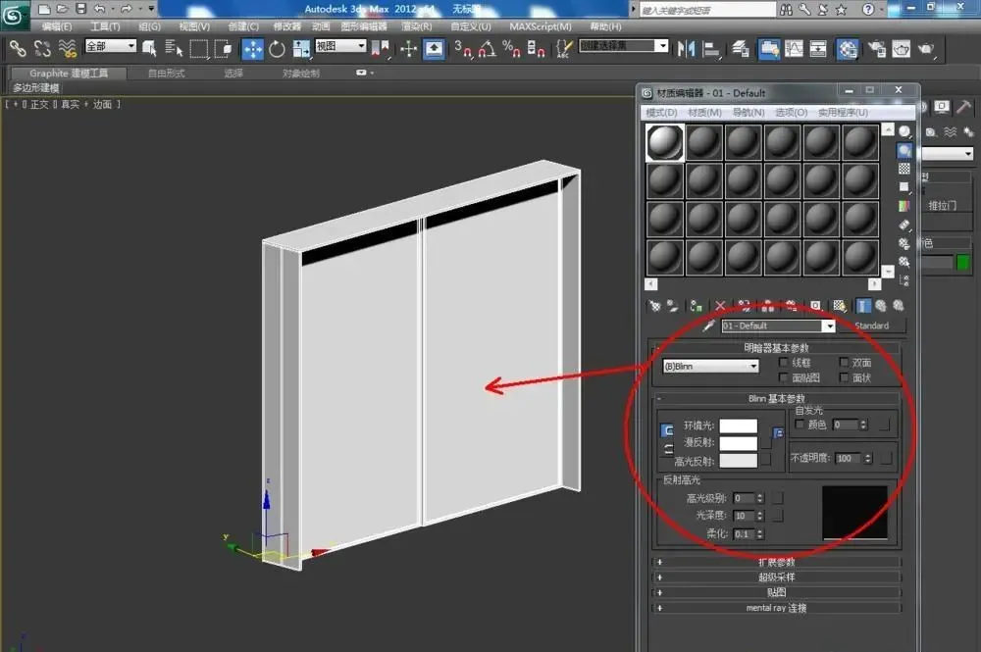Click the Angle Snap toggle icon

[x=487, y=49]
